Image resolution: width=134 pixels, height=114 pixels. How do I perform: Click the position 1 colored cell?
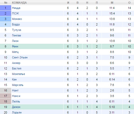(x=5, y=8)
